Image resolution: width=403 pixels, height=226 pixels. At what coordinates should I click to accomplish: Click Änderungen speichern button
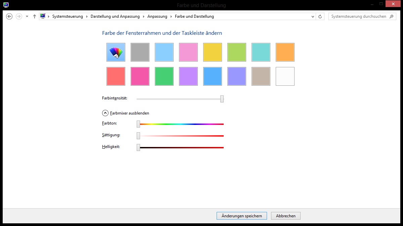point(242,216)
